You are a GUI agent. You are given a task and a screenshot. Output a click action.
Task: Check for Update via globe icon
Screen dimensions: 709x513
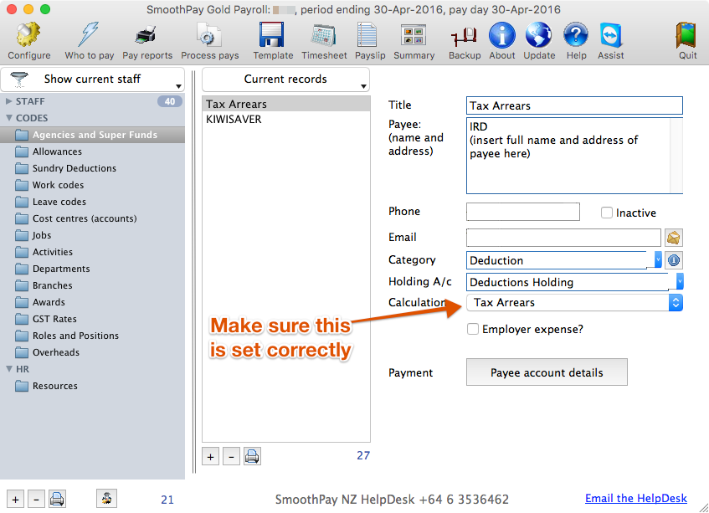tap(539, 41)
